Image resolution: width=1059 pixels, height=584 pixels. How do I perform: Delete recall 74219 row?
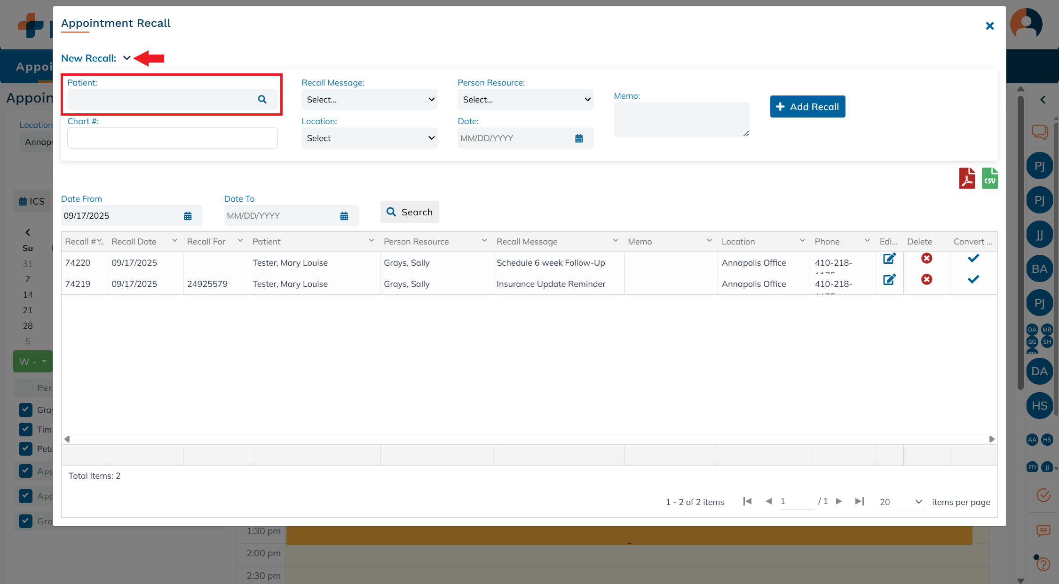[926, 280]
